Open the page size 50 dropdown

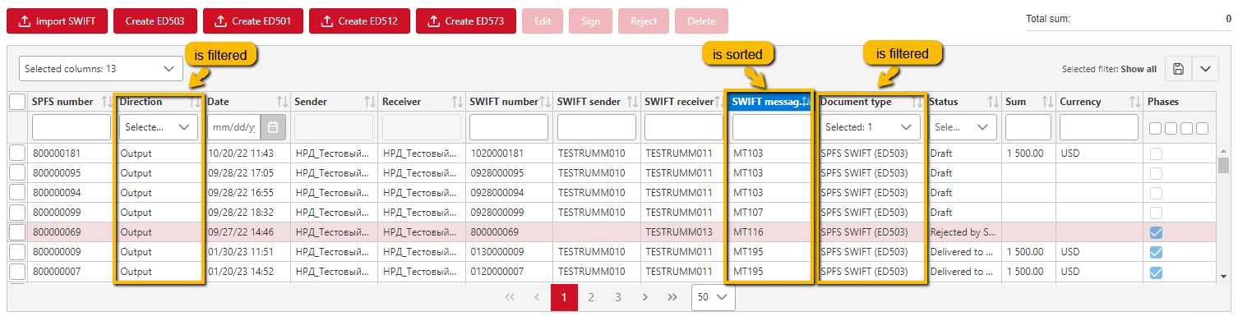714,297
